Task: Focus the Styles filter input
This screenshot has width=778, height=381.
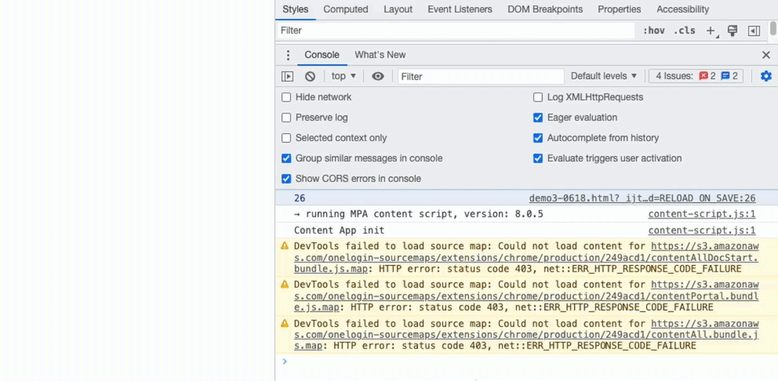Action: click(x=455, y=31)
